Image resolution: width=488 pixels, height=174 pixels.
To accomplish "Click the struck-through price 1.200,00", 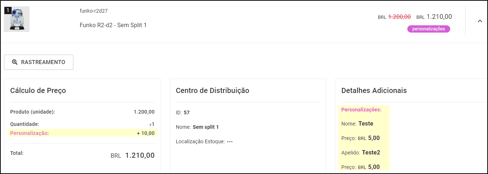I will [x=399, y=17].
